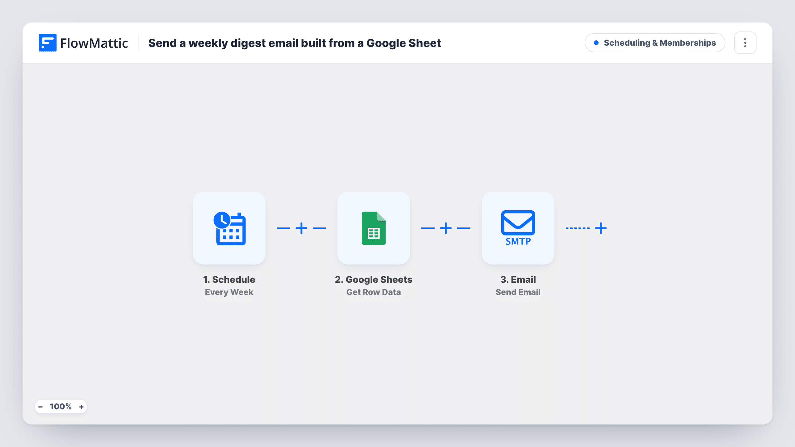The width and height of the screenshot is (795, 447).
Task: Zoom out the workflow canvas
Action: [x=40, y=407]
